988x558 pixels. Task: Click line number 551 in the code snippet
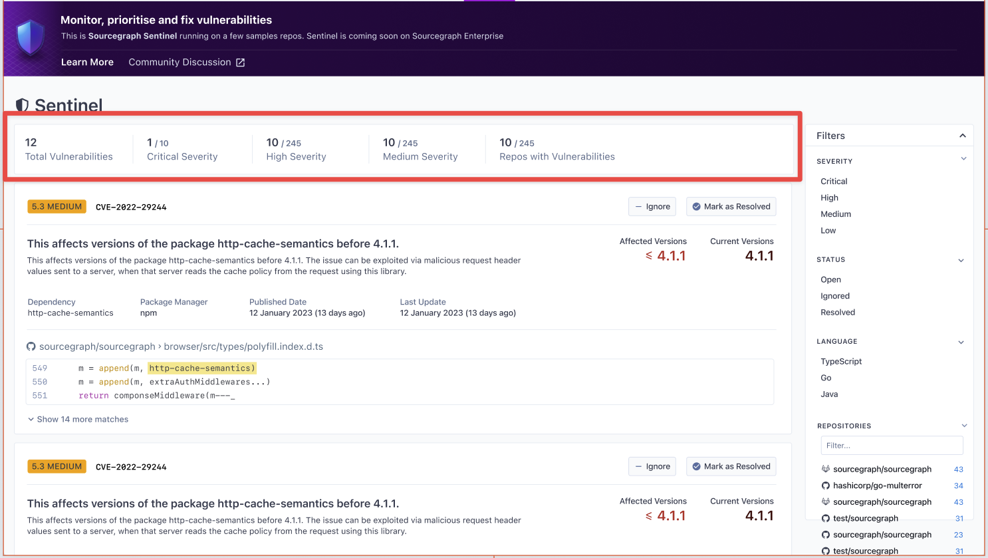point(40,396)
